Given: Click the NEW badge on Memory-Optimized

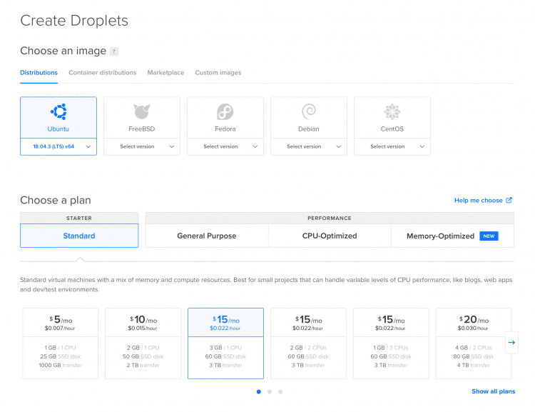Looking at the screenshot, I should [x=489, y=236].
